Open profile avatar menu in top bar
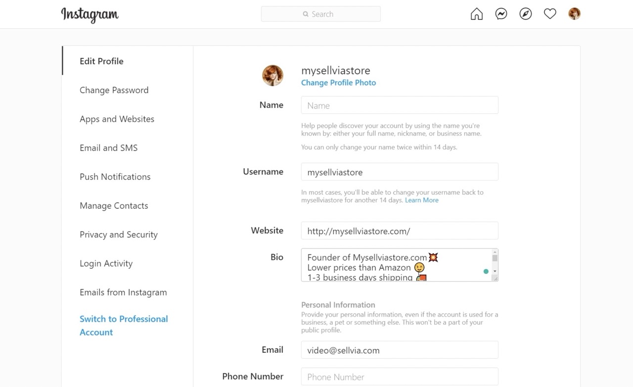 coord(574,14)
